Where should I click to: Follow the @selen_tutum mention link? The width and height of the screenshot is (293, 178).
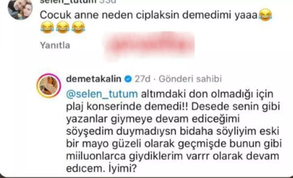tap(102, 94)
